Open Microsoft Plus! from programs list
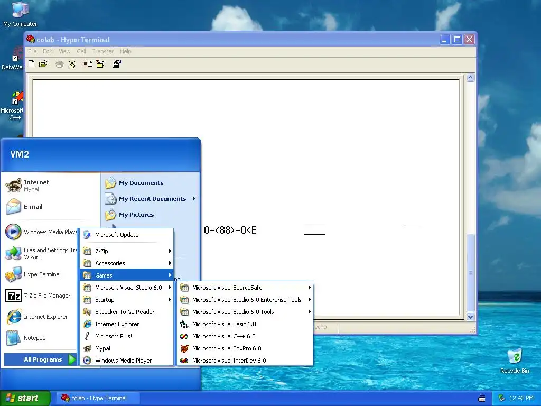Screen dimensions: 541x406 point(127,336)
